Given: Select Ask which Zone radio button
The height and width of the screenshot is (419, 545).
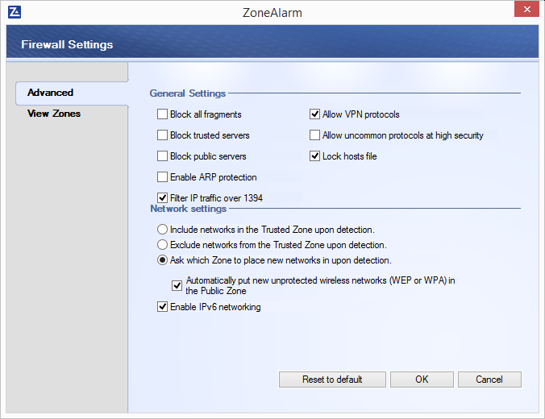Looking at the screenshot, I should click(163, 260).
